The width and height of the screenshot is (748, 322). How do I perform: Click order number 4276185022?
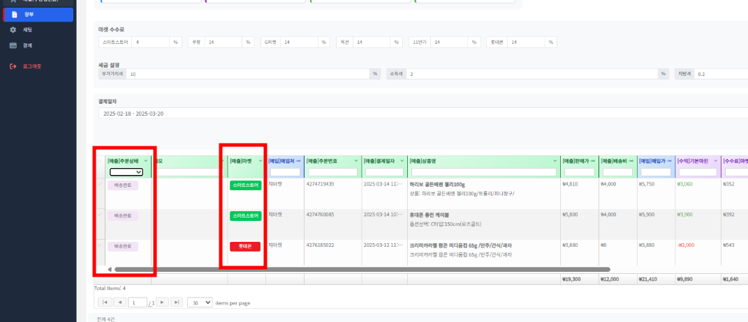pyautogui.click(x=320, y=245)
